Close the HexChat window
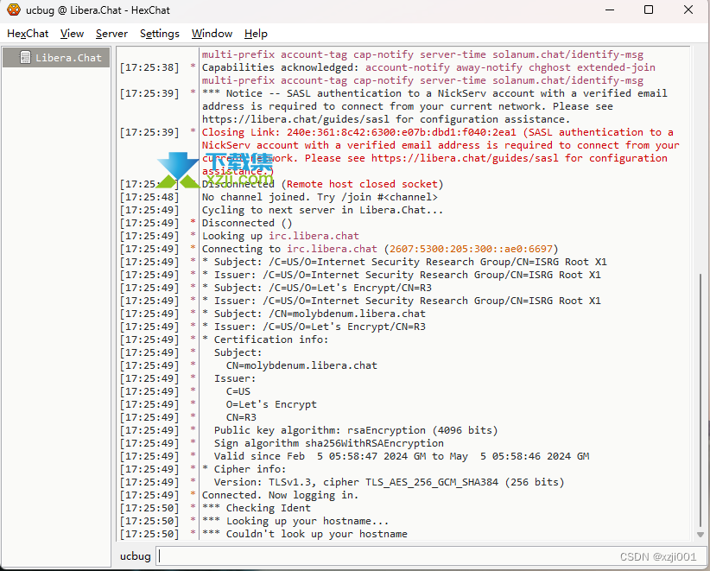Viewport: 710px width, 571px height. pos(688,10)
